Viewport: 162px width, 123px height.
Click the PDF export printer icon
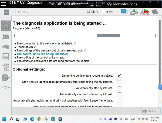[144, 12]
